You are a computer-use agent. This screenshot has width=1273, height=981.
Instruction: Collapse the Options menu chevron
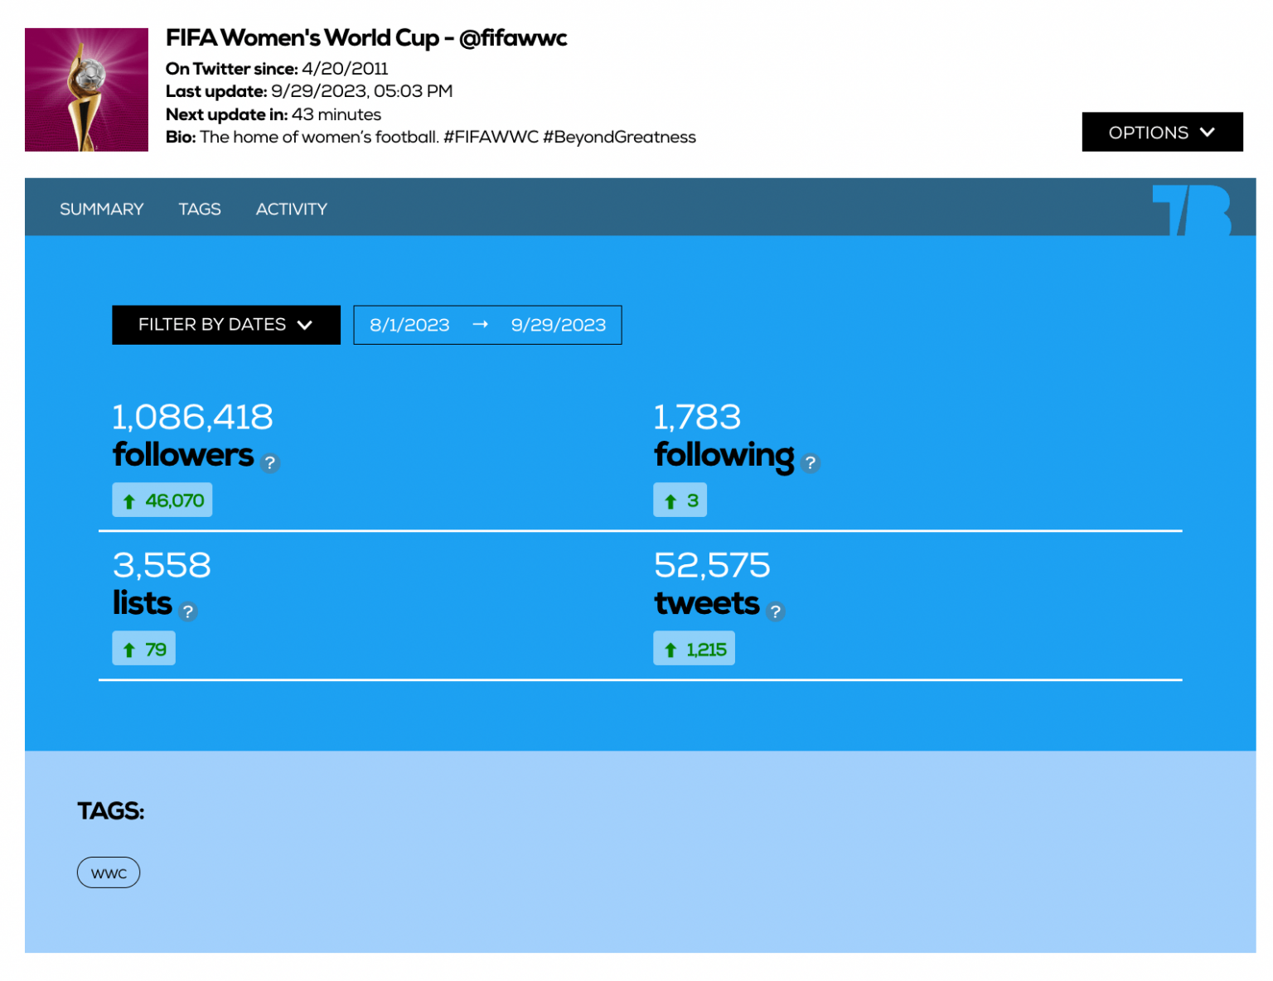tap(1208, 132)
